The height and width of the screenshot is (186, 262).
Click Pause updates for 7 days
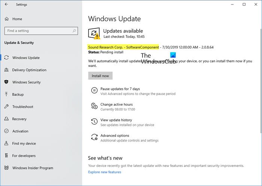(x=120, y=89)
